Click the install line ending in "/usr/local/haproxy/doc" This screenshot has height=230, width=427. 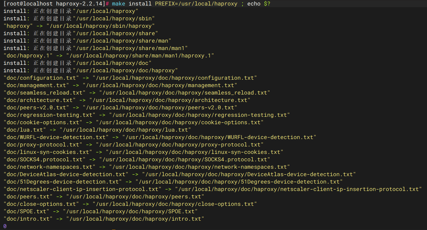[x=77, y=63]
